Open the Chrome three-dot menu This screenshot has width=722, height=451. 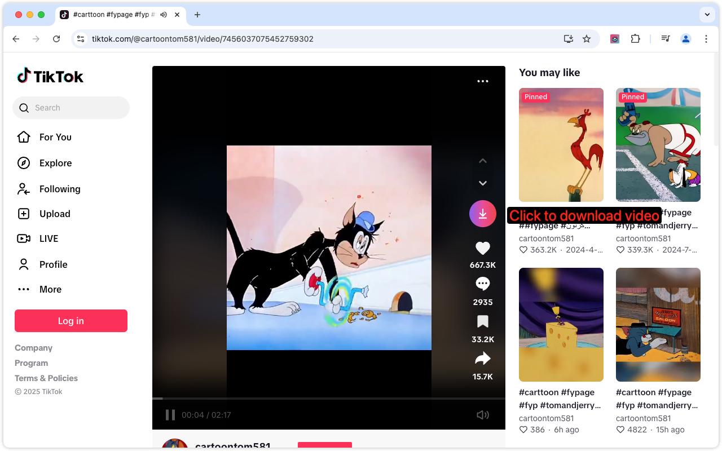(706, 39)
